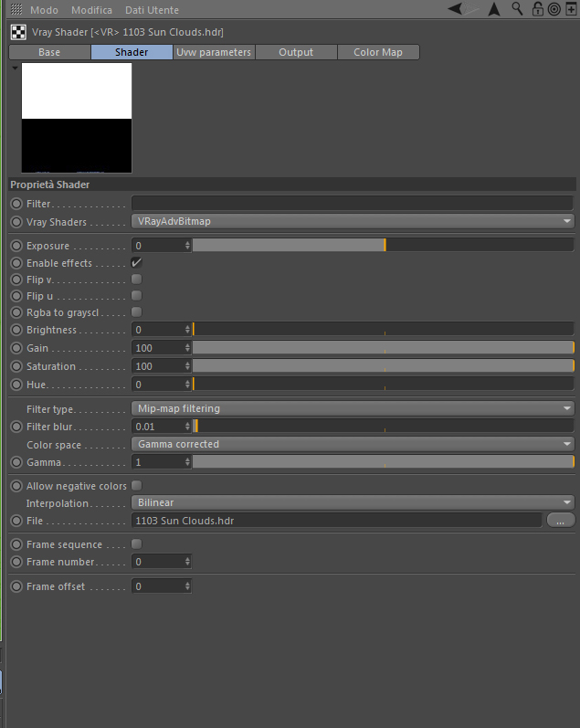The width and height of the screenshot is (580, 728).
Task: Click animation dot beside Filter
Action: pos(16,204)
